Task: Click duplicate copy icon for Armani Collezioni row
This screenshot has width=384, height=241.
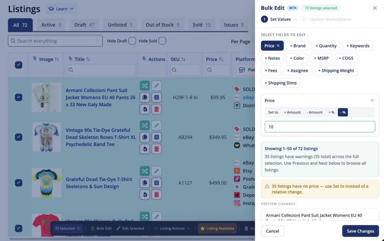Action: coord(145,97)
